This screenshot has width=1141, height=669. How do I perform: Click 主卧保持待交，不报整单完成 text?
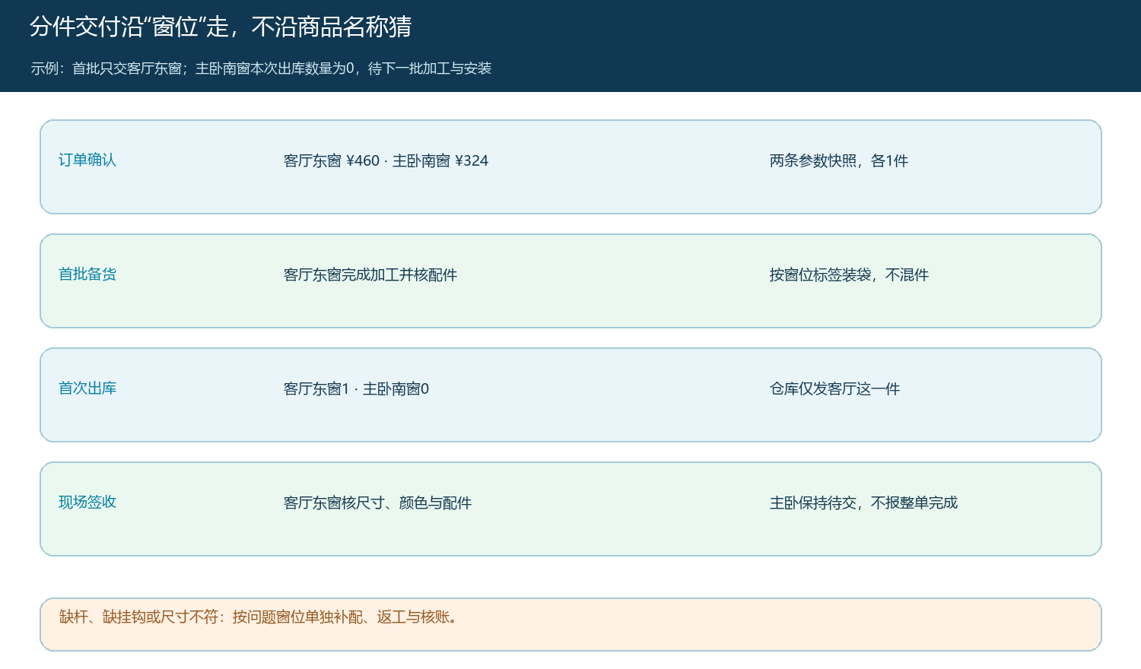pyautogui.click(x=863, y=503)
